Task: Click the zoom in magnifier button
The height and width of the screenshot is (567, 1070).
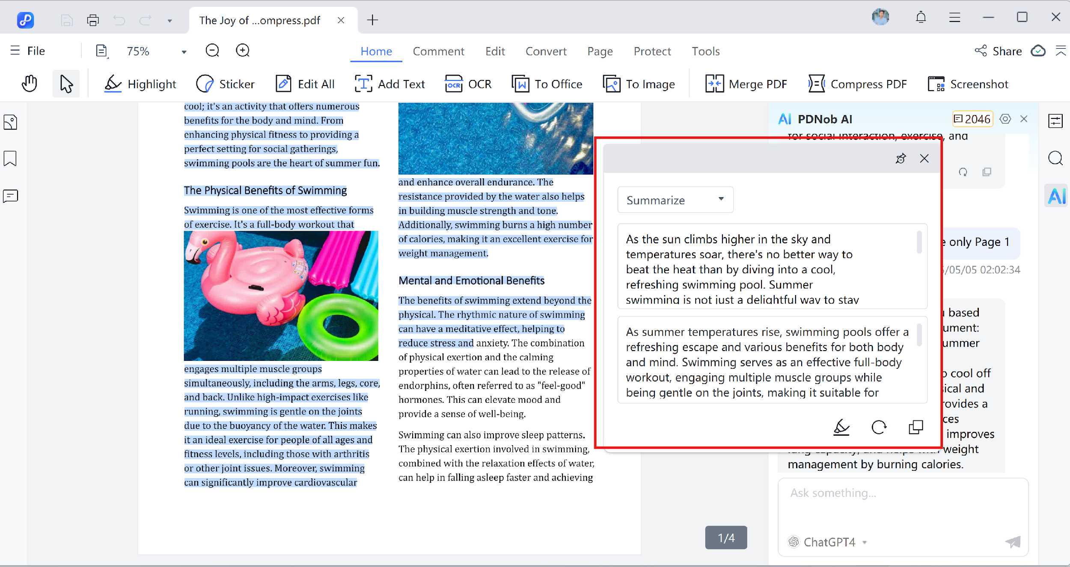Action: pyautogui.click(x=243, y=51)
